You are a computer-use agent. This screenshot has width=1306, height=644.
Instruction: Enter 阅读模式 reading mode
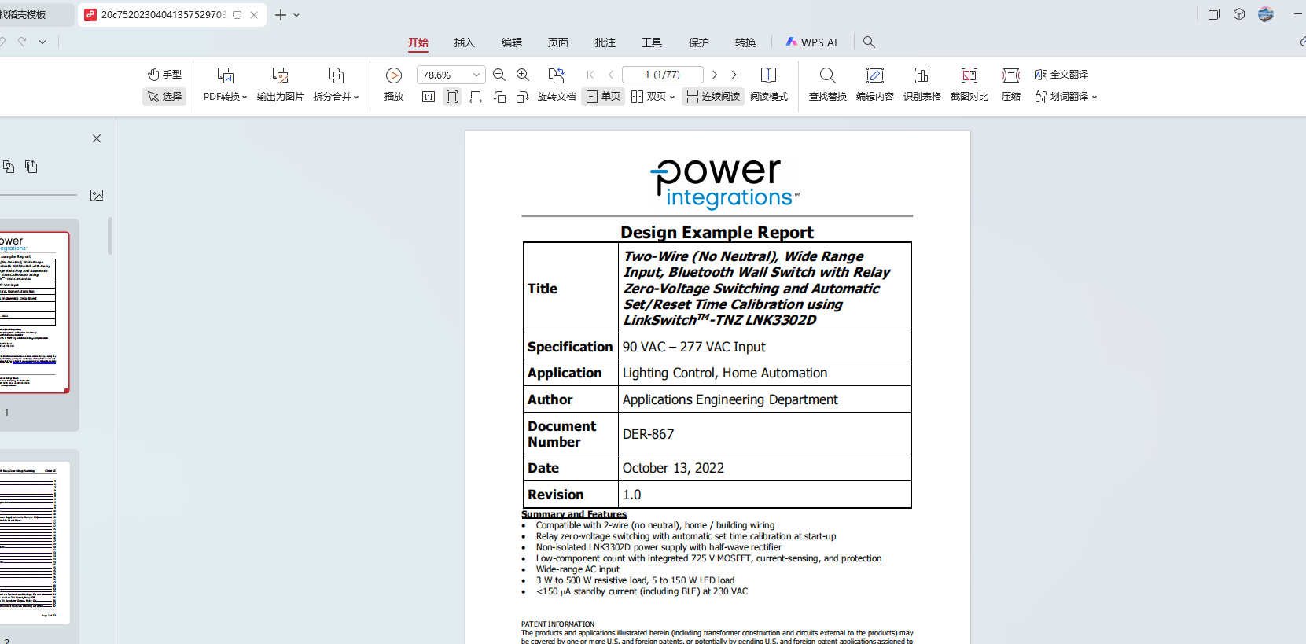(769, 85)
